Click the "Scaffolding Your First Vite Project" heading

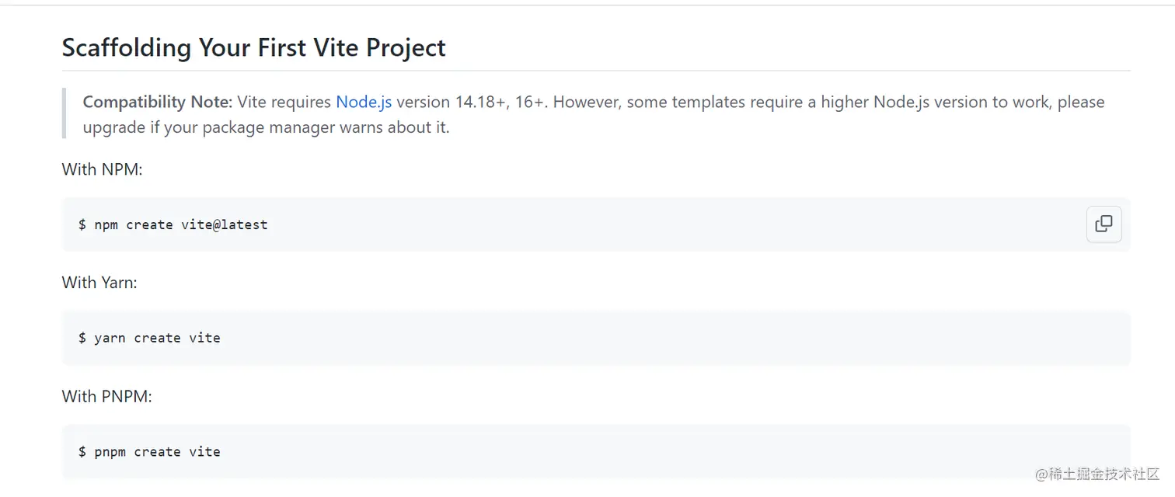point(253,47)
